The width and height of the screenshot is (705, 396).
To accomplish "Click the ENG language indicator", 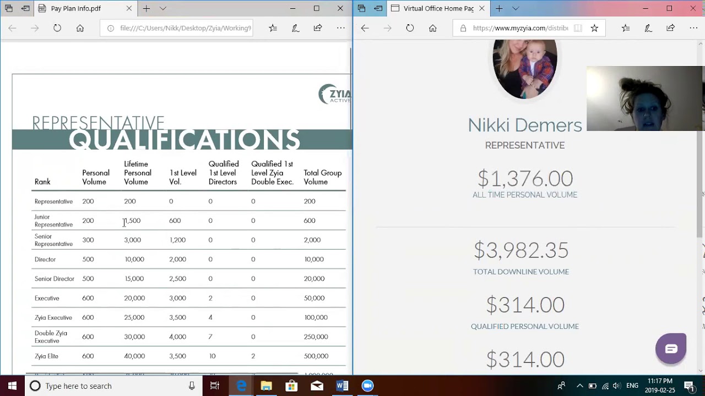I will [x=632, y=386].
